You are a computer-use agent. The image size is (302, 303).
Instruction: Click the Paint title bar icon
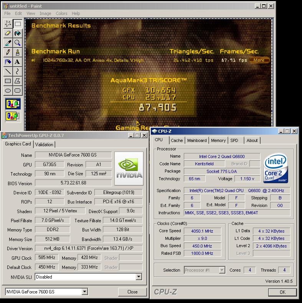[6, 6]
